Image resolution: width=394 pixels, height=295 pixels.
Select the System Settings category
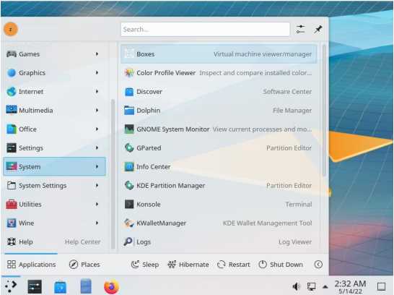coord(55,186)
